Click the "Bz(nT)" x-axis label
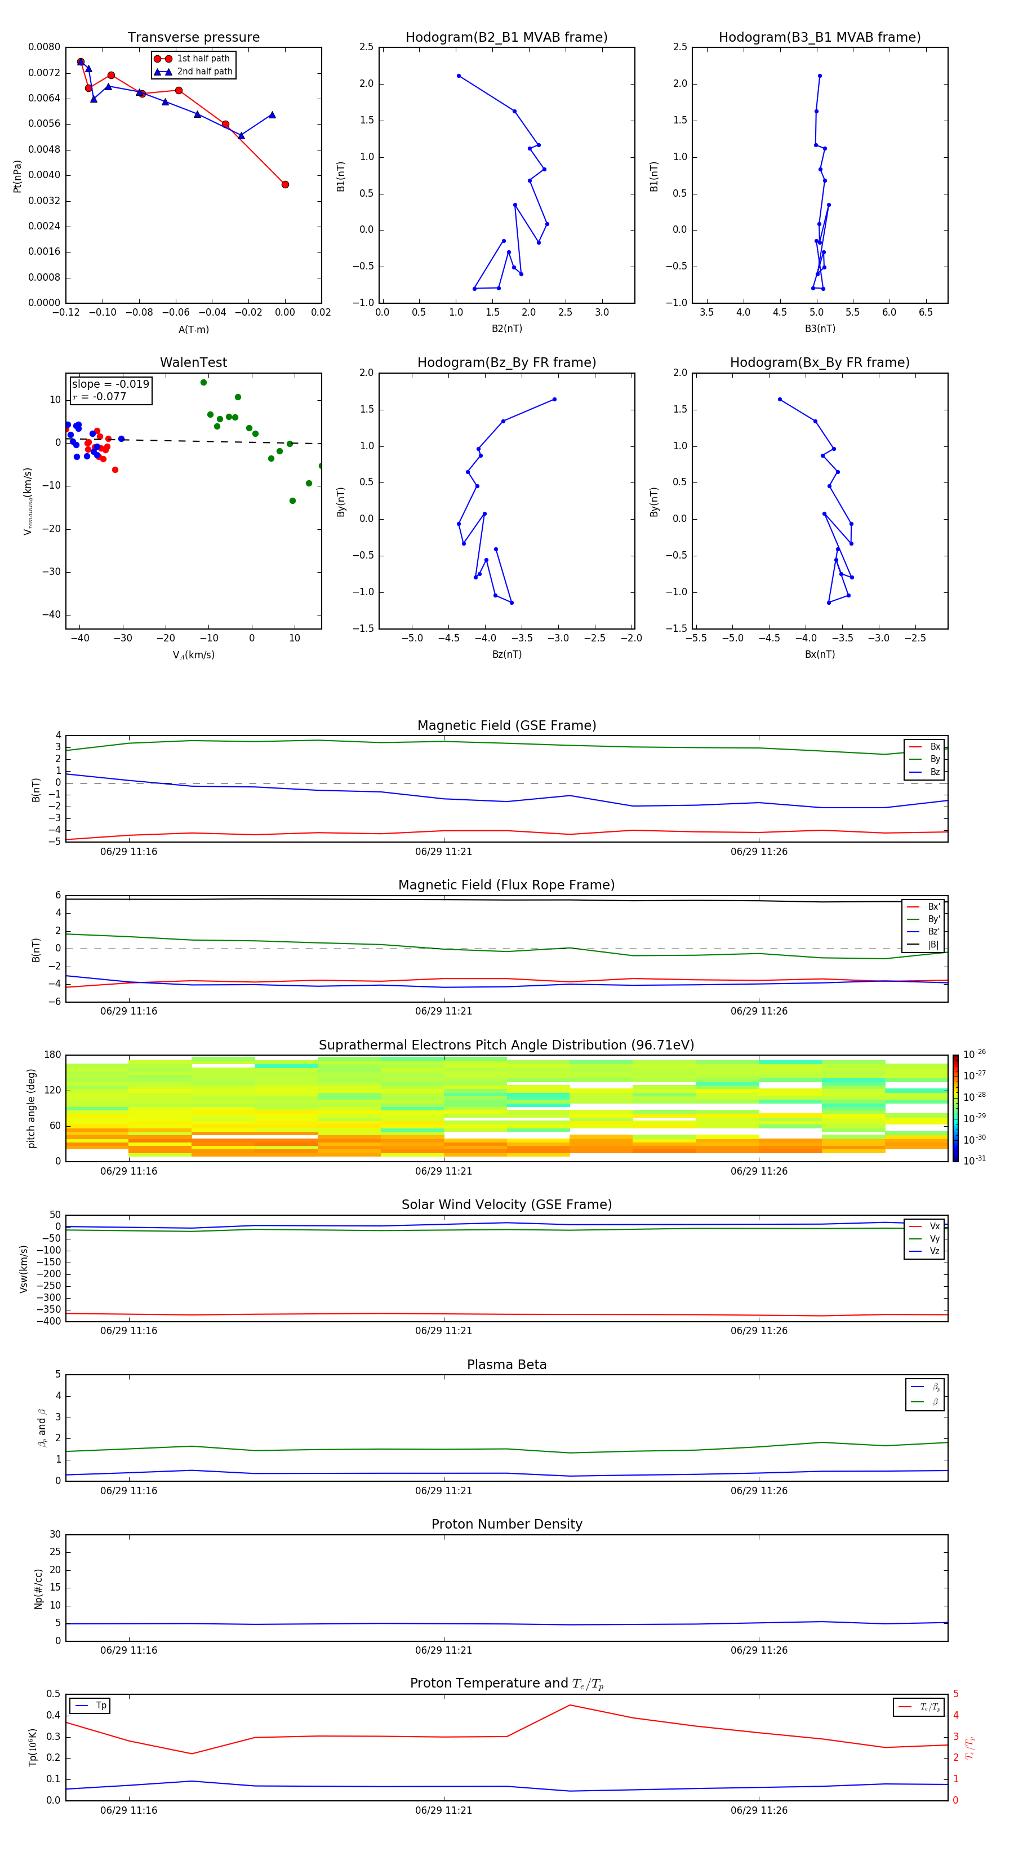 pyautogui.click(x=506, y=654)
